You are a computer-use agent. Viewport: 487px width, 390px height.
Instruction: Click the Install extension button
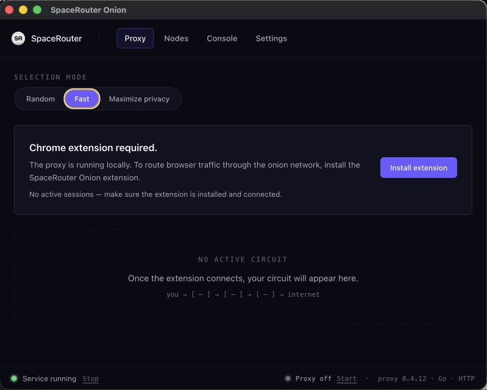(x=418, y=168)
